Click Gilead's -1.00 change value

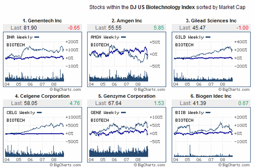[242, 27]
